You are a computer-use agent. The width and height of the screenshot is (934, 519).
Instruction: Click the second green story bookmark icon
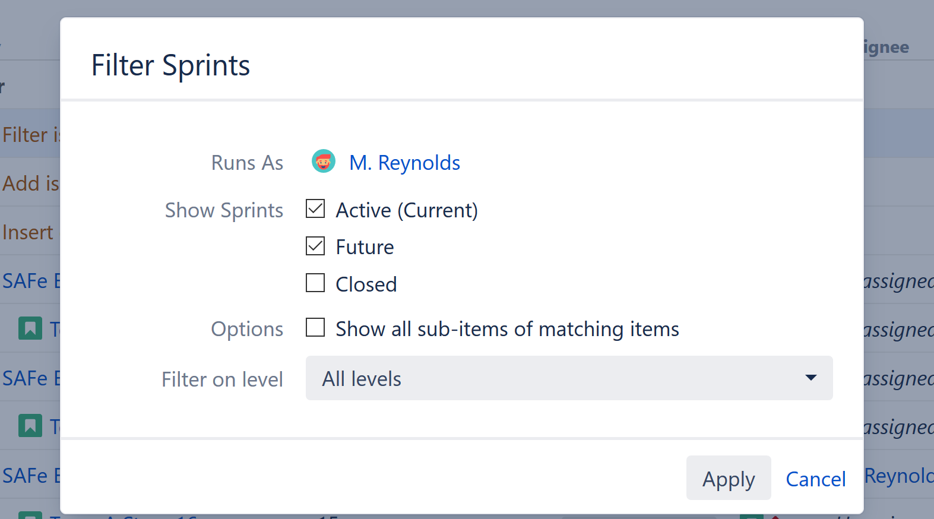tap(30, 426)
